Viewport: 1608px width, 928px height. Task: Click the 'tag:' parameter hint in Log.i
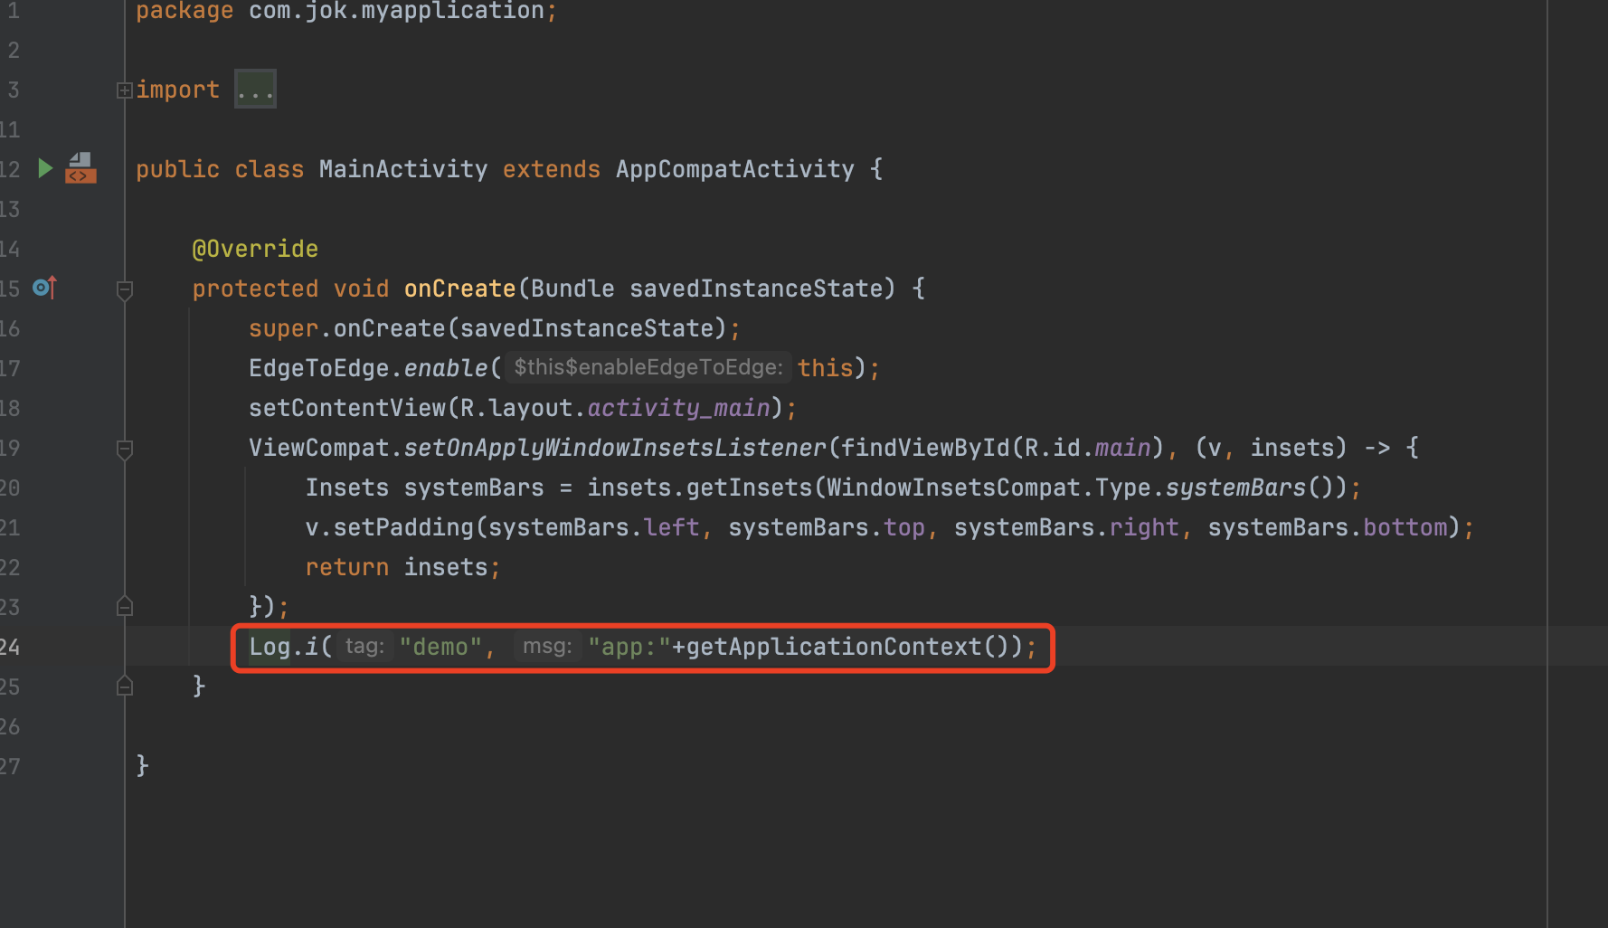(x=364, y=647)
